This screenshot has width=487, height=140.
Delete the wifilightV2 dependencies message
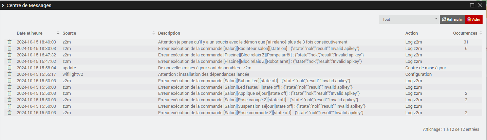click(10, 74)
